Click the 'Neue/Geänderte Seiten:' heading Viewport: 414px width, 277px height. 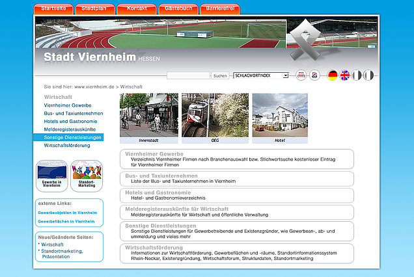66,237
